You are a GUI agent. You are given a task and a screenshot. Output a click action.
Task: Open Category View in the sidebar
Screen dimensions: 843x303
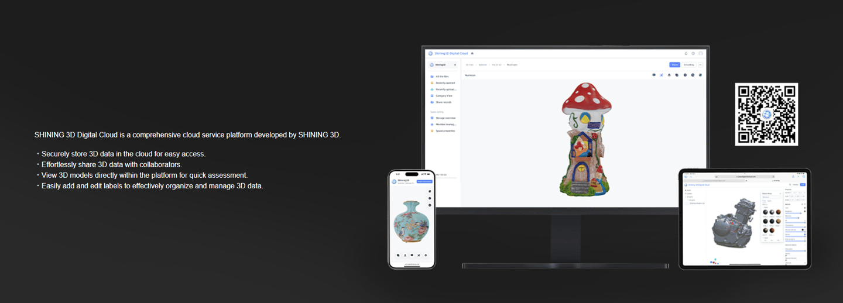click(x=443, y=96)
